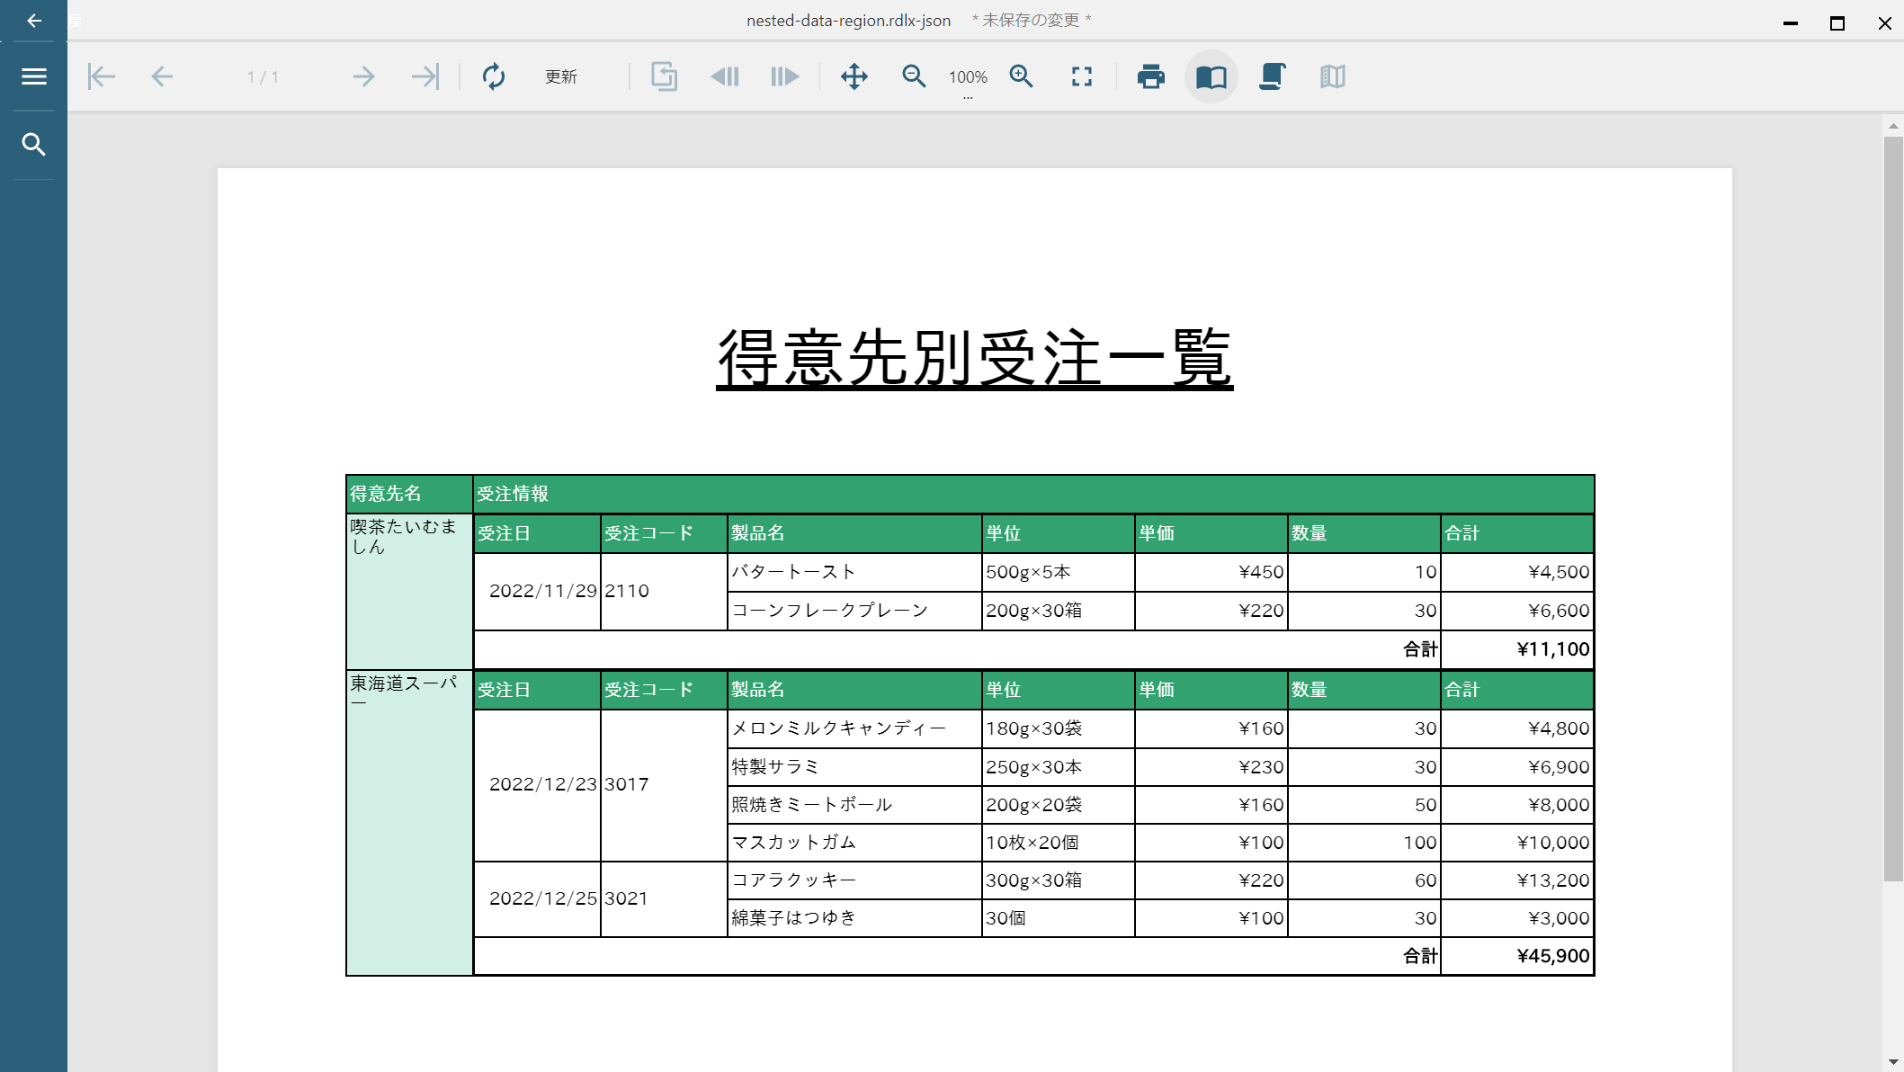Click the back arrow in the sidebar header
The width and height of the screenshot is (1904, 1072).
[34, 21]
